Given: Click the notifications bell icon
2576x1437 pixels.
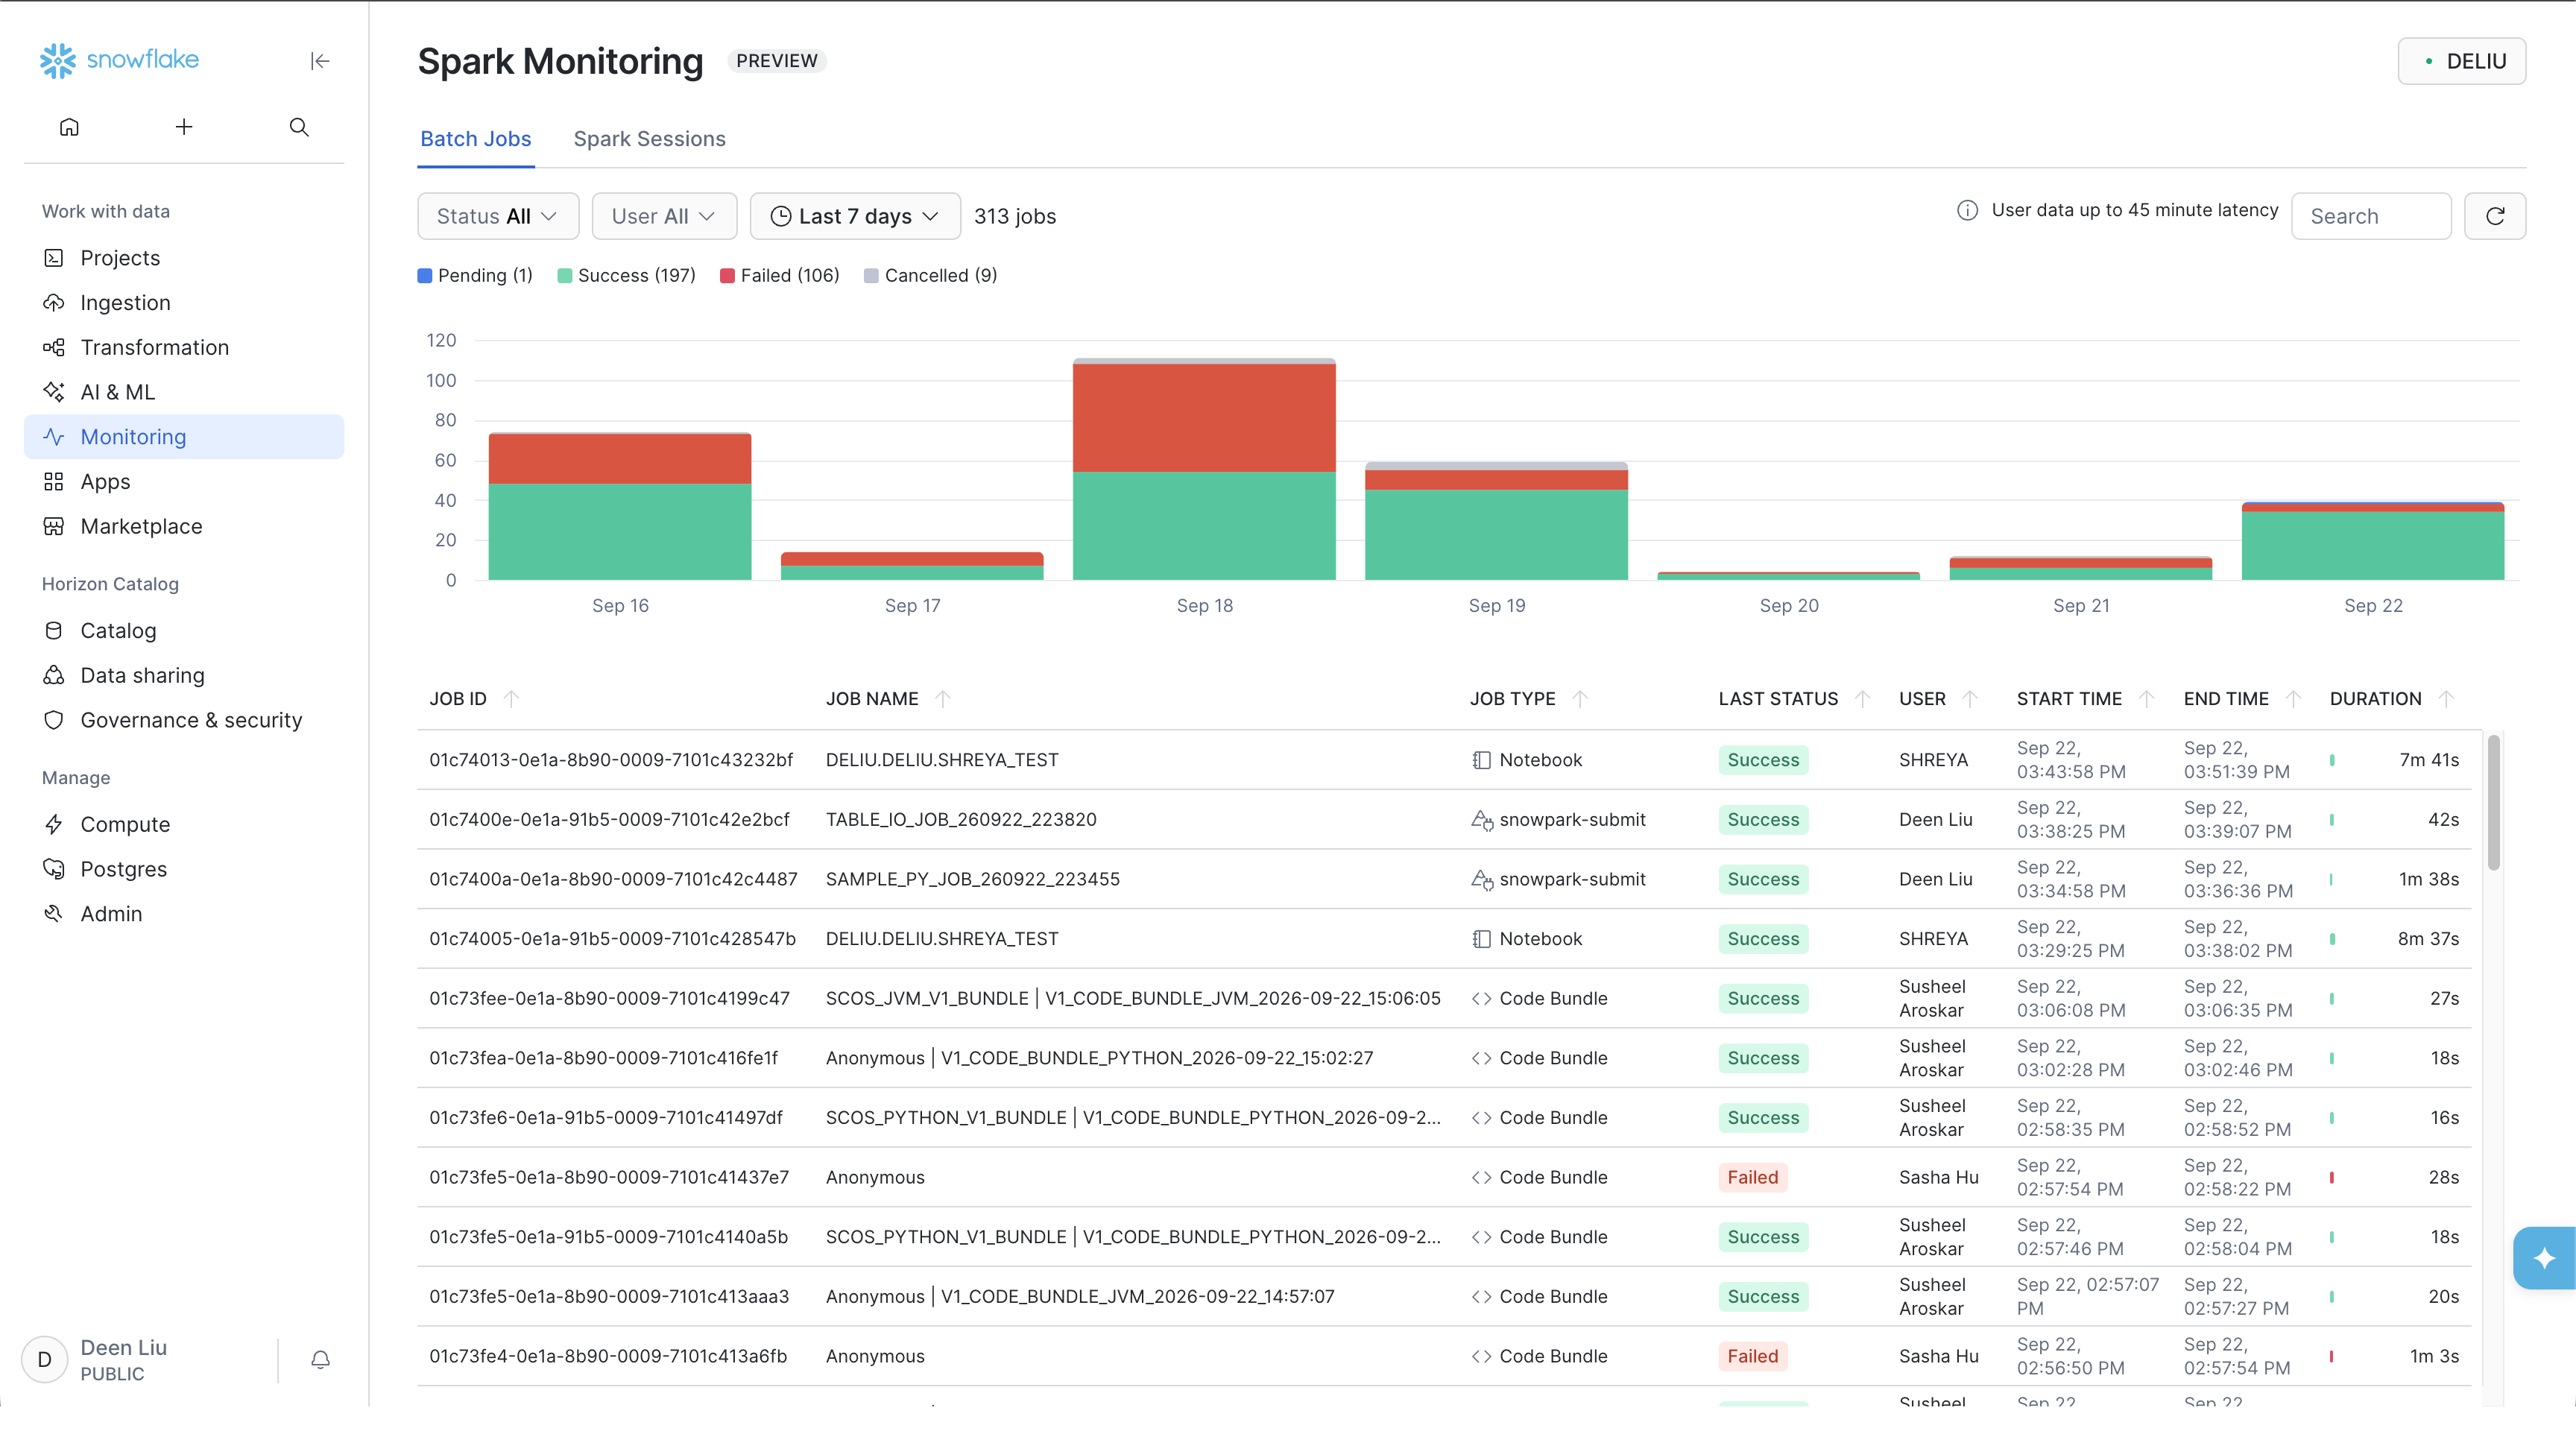Looking at the screenshot, I should pos(320,1360).
